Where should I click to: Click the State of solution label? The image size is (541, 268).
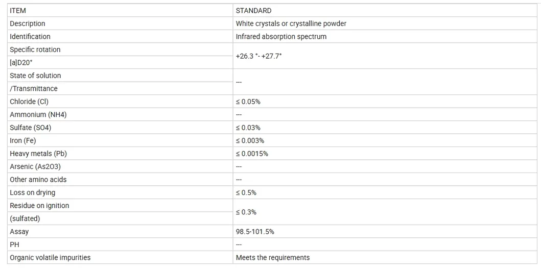[x=35, y=76]
